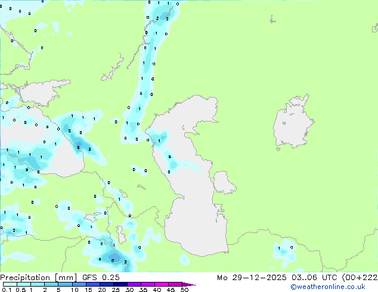Select the 5–10 mm legend color segment
This screenshot has width=378, height=292.
(66, 284)
